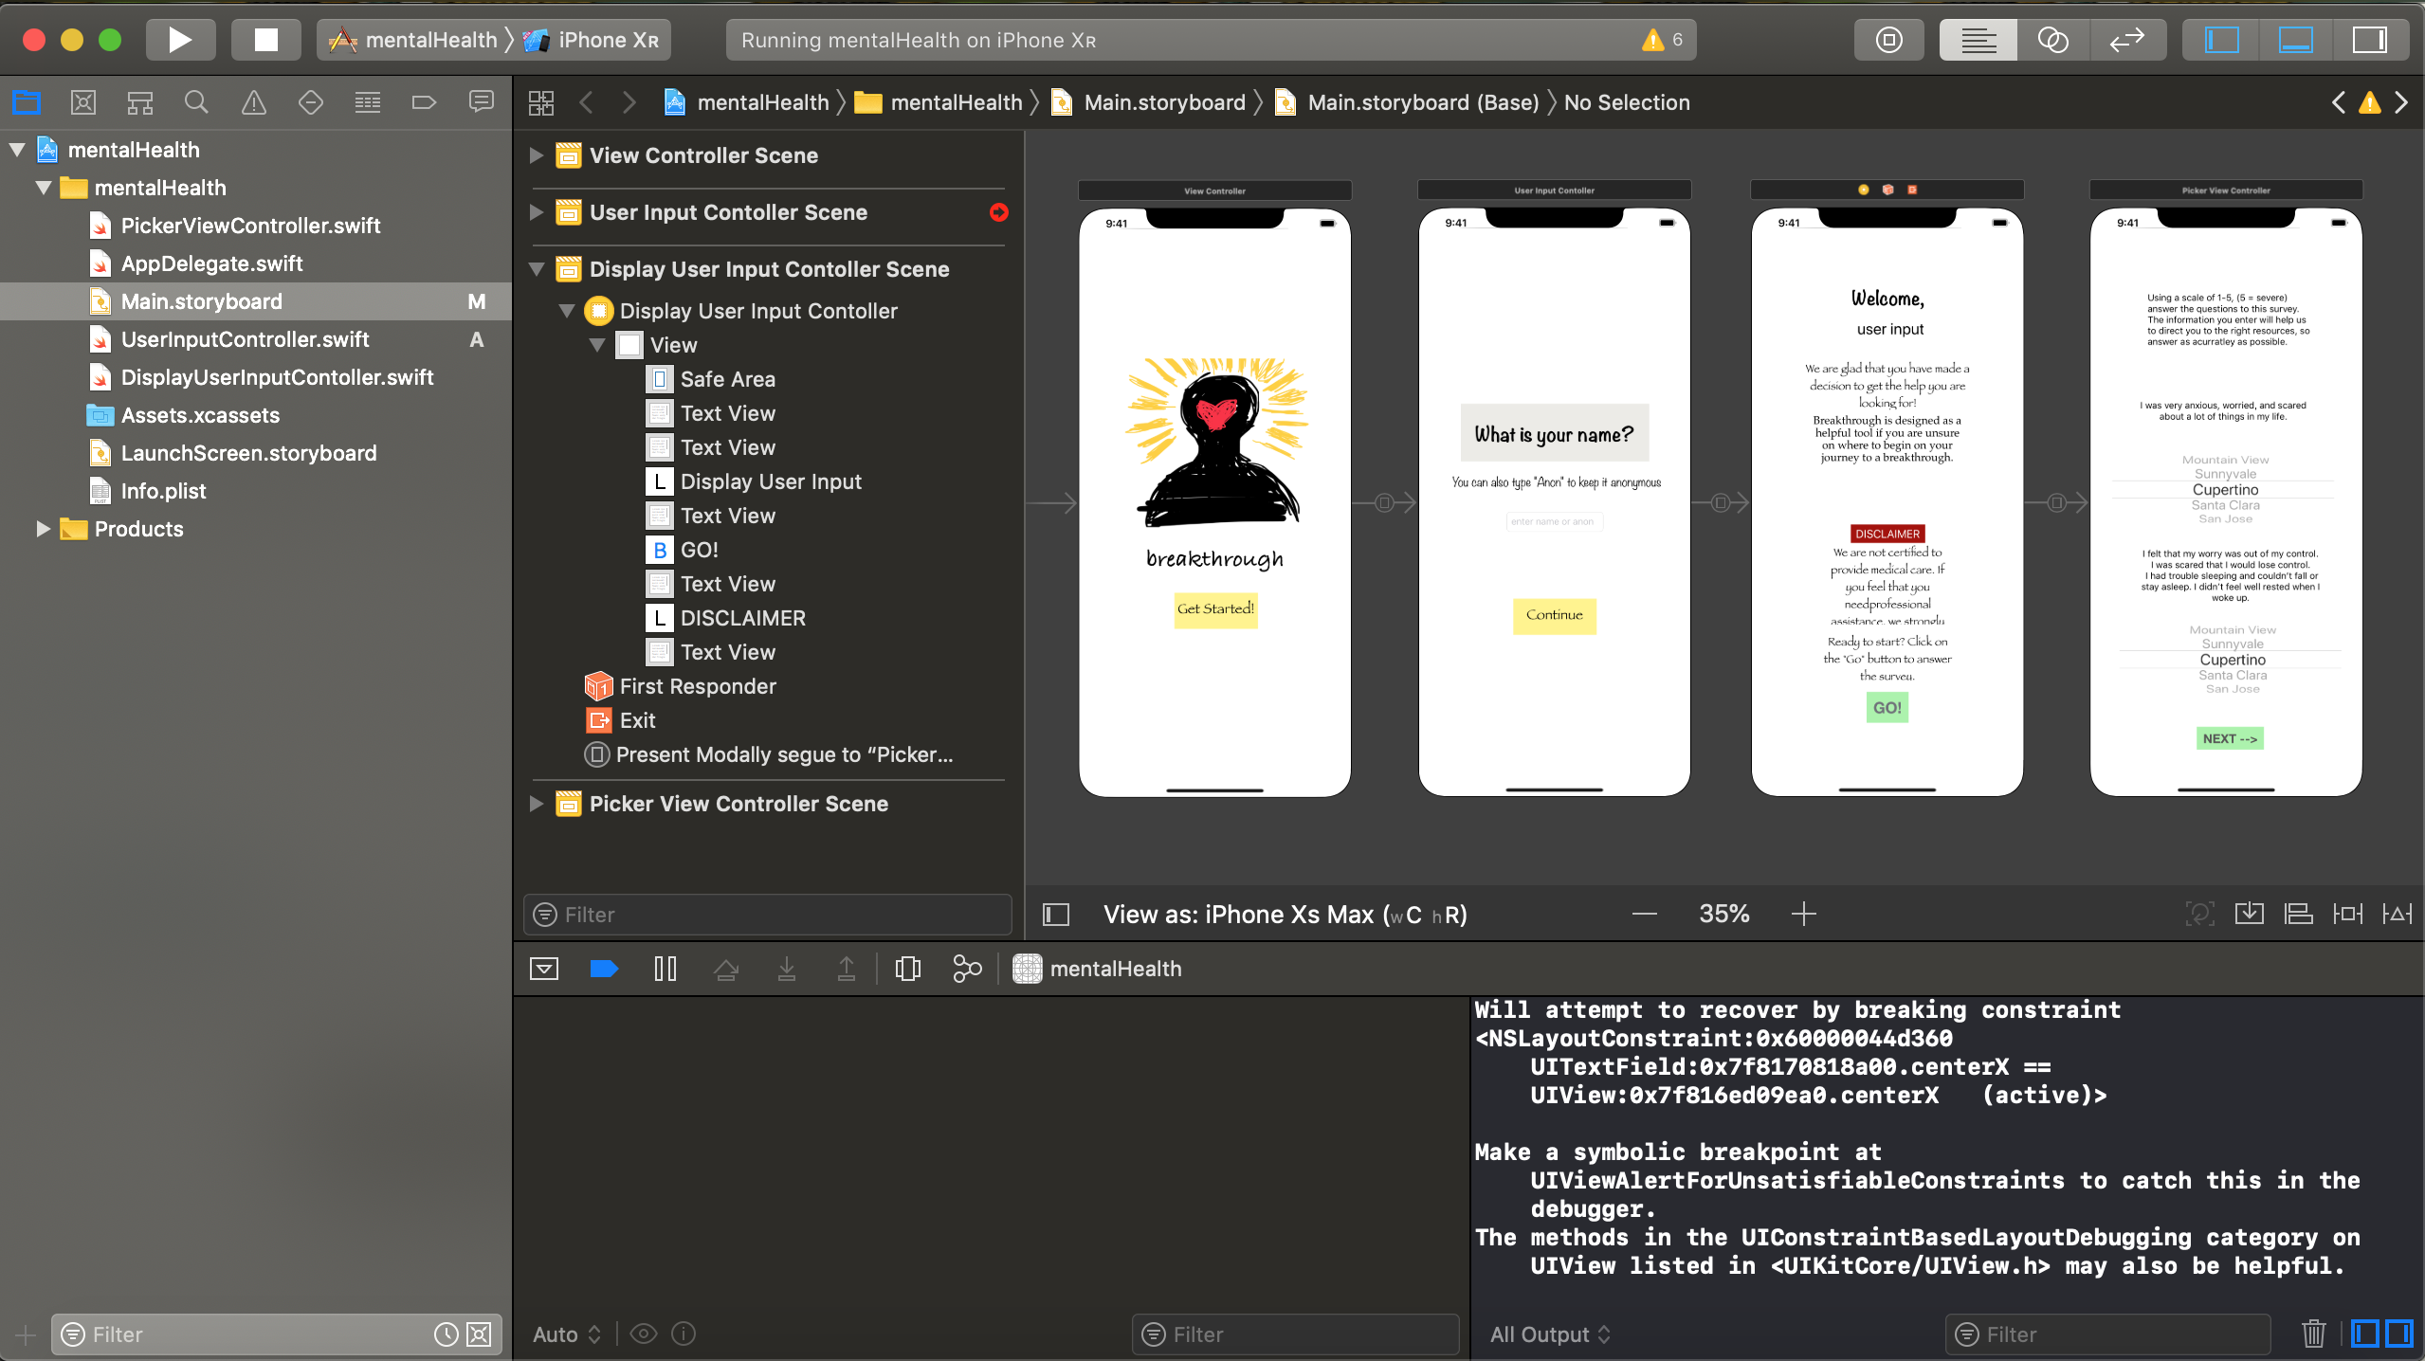This screenshot has height=1361, width=2425.
Task: Open the Find navigator magnifier icon
Action: point(196,102)
